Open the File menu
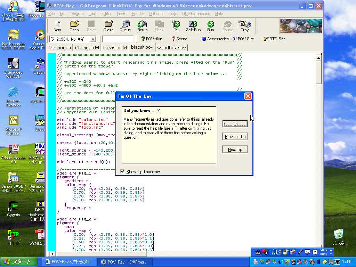 tap(51, 14)
